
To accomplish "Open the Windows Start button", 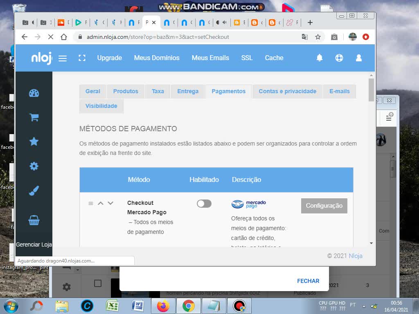I will point(10,306).
